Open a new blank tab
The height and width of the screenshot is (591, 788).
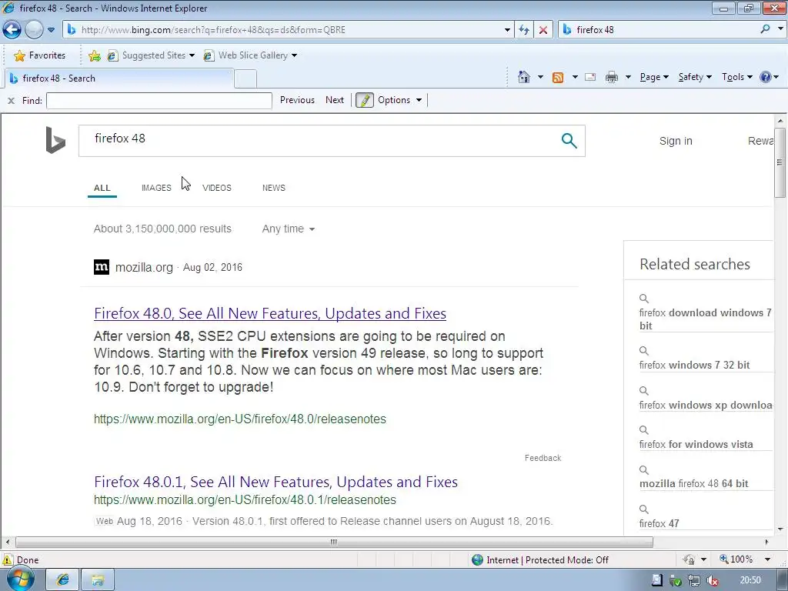245,79
